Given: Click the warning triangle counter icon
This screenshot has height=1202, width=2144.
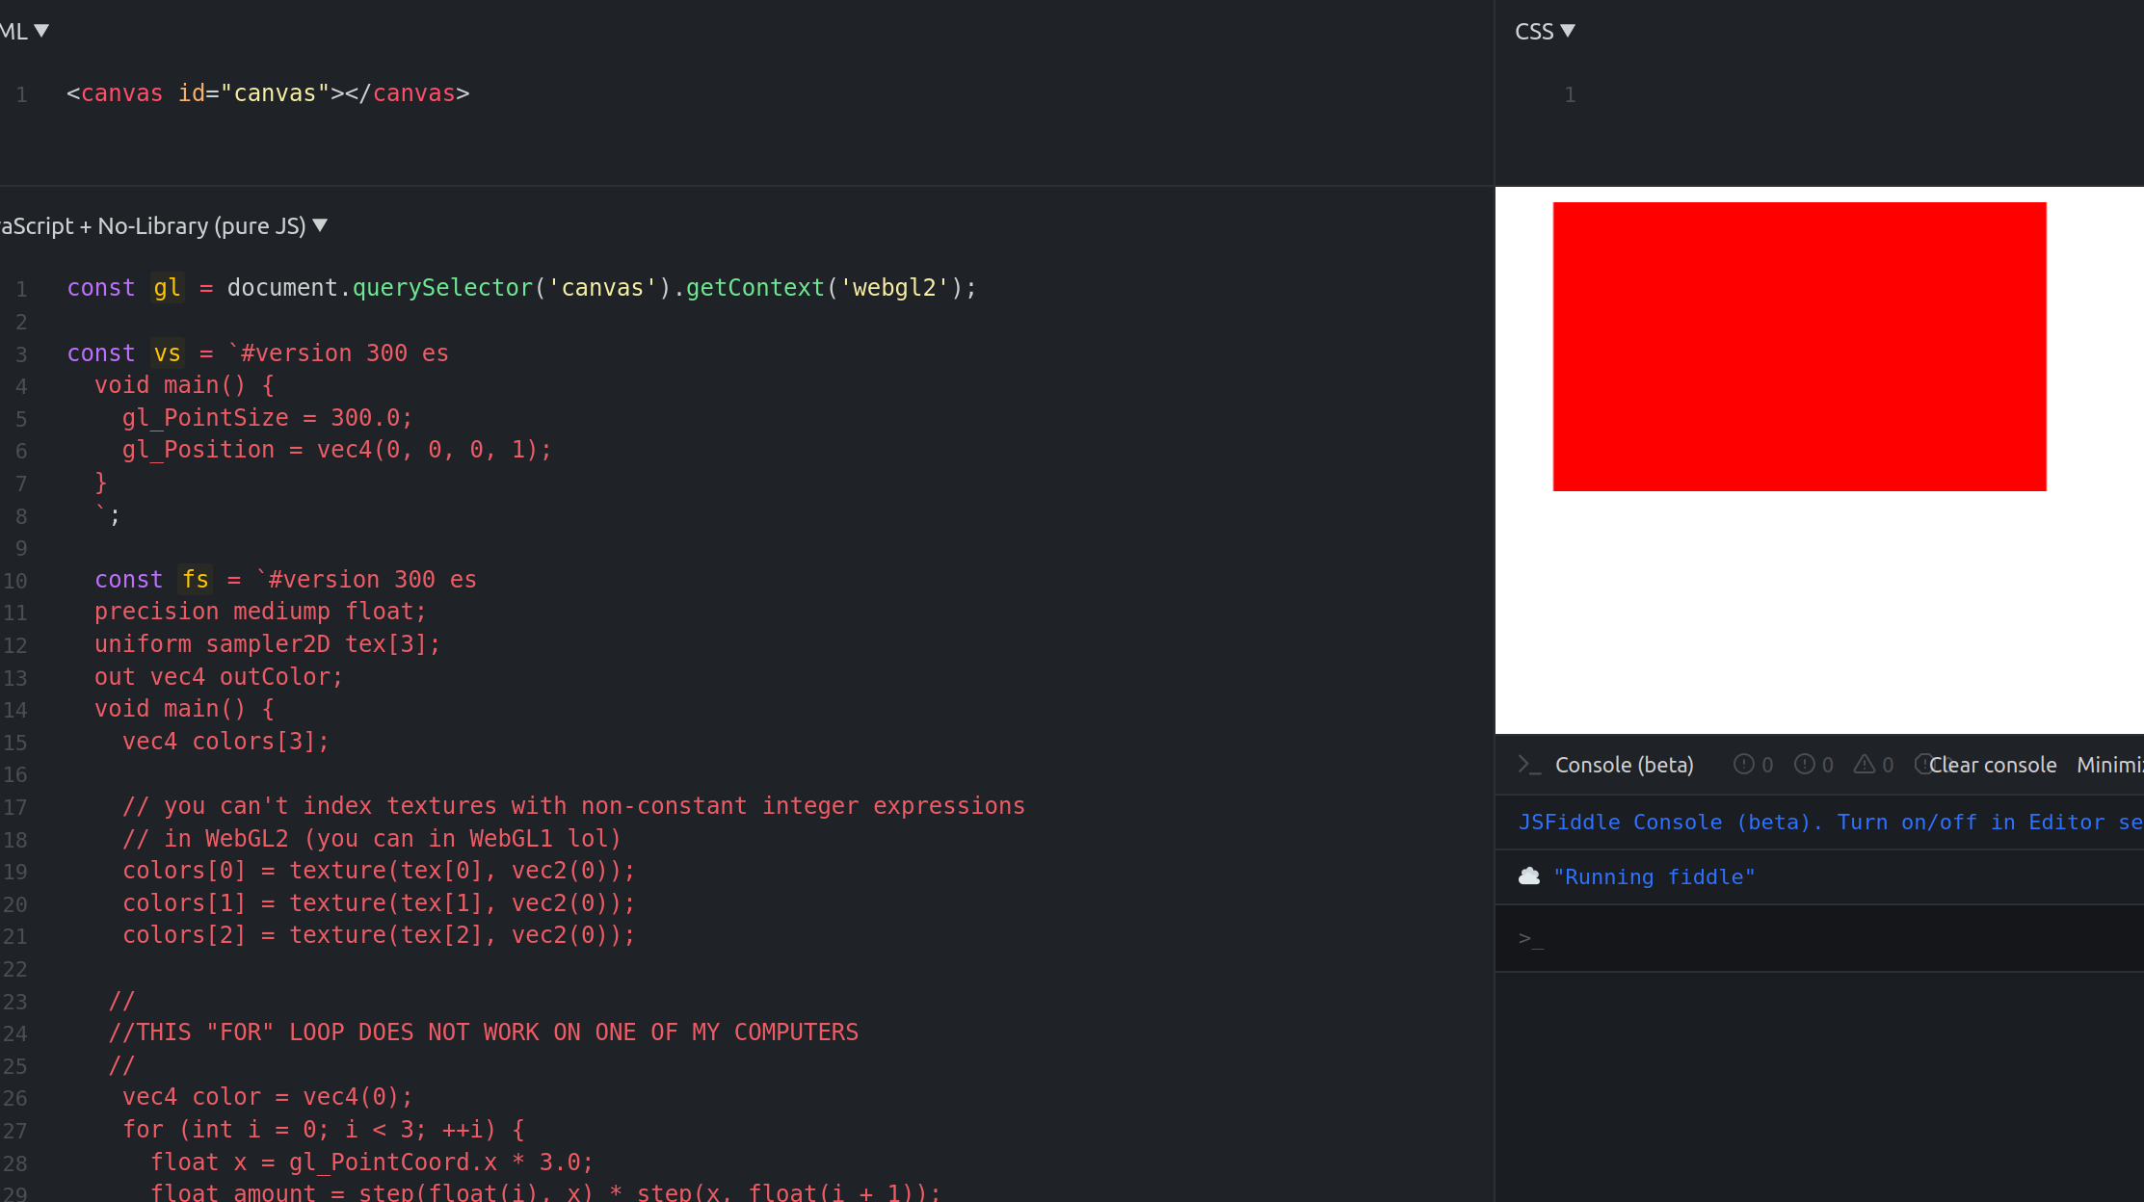Looking at the screenshot, I should (1864, 764).
